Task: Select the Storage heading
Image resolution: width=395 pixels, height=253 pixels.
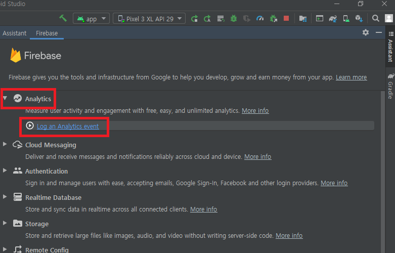Action: tap(37, 224)
